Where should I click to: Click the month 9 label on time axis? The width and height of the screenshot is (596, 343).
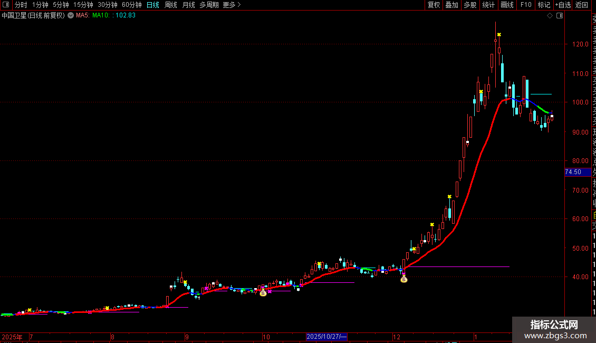point(187,337)
